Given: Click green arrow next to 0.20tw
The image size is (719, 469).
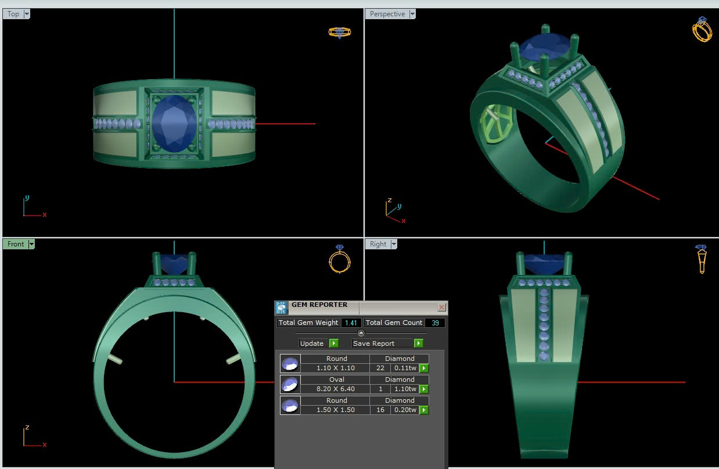Looking at the screenshot, I should (424, 410).
